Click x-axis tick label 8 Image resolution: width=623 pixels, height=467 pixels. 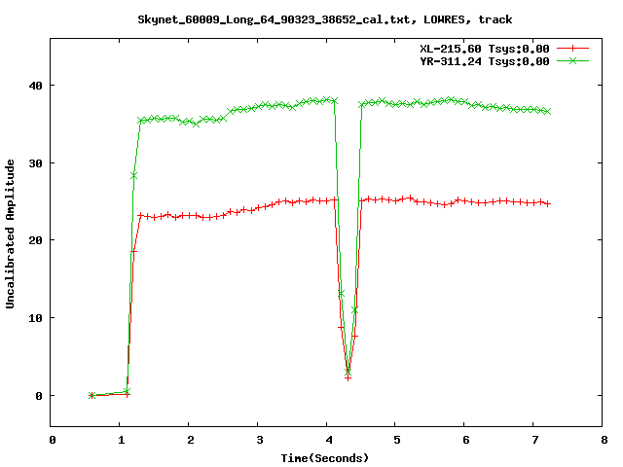pos(605,440)
